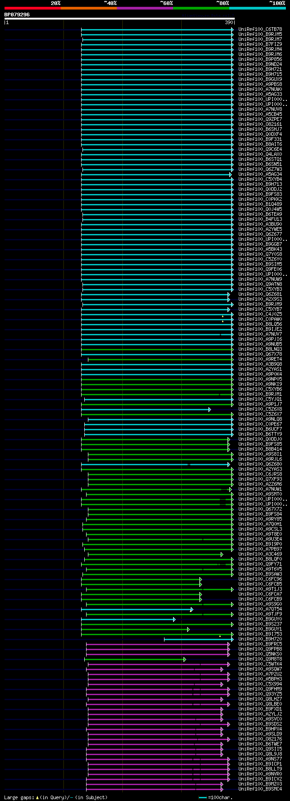
Task: Click the cyan bar for UniRef100_B9GUY0
Action: pyautogui.click(x=128, y=619)
